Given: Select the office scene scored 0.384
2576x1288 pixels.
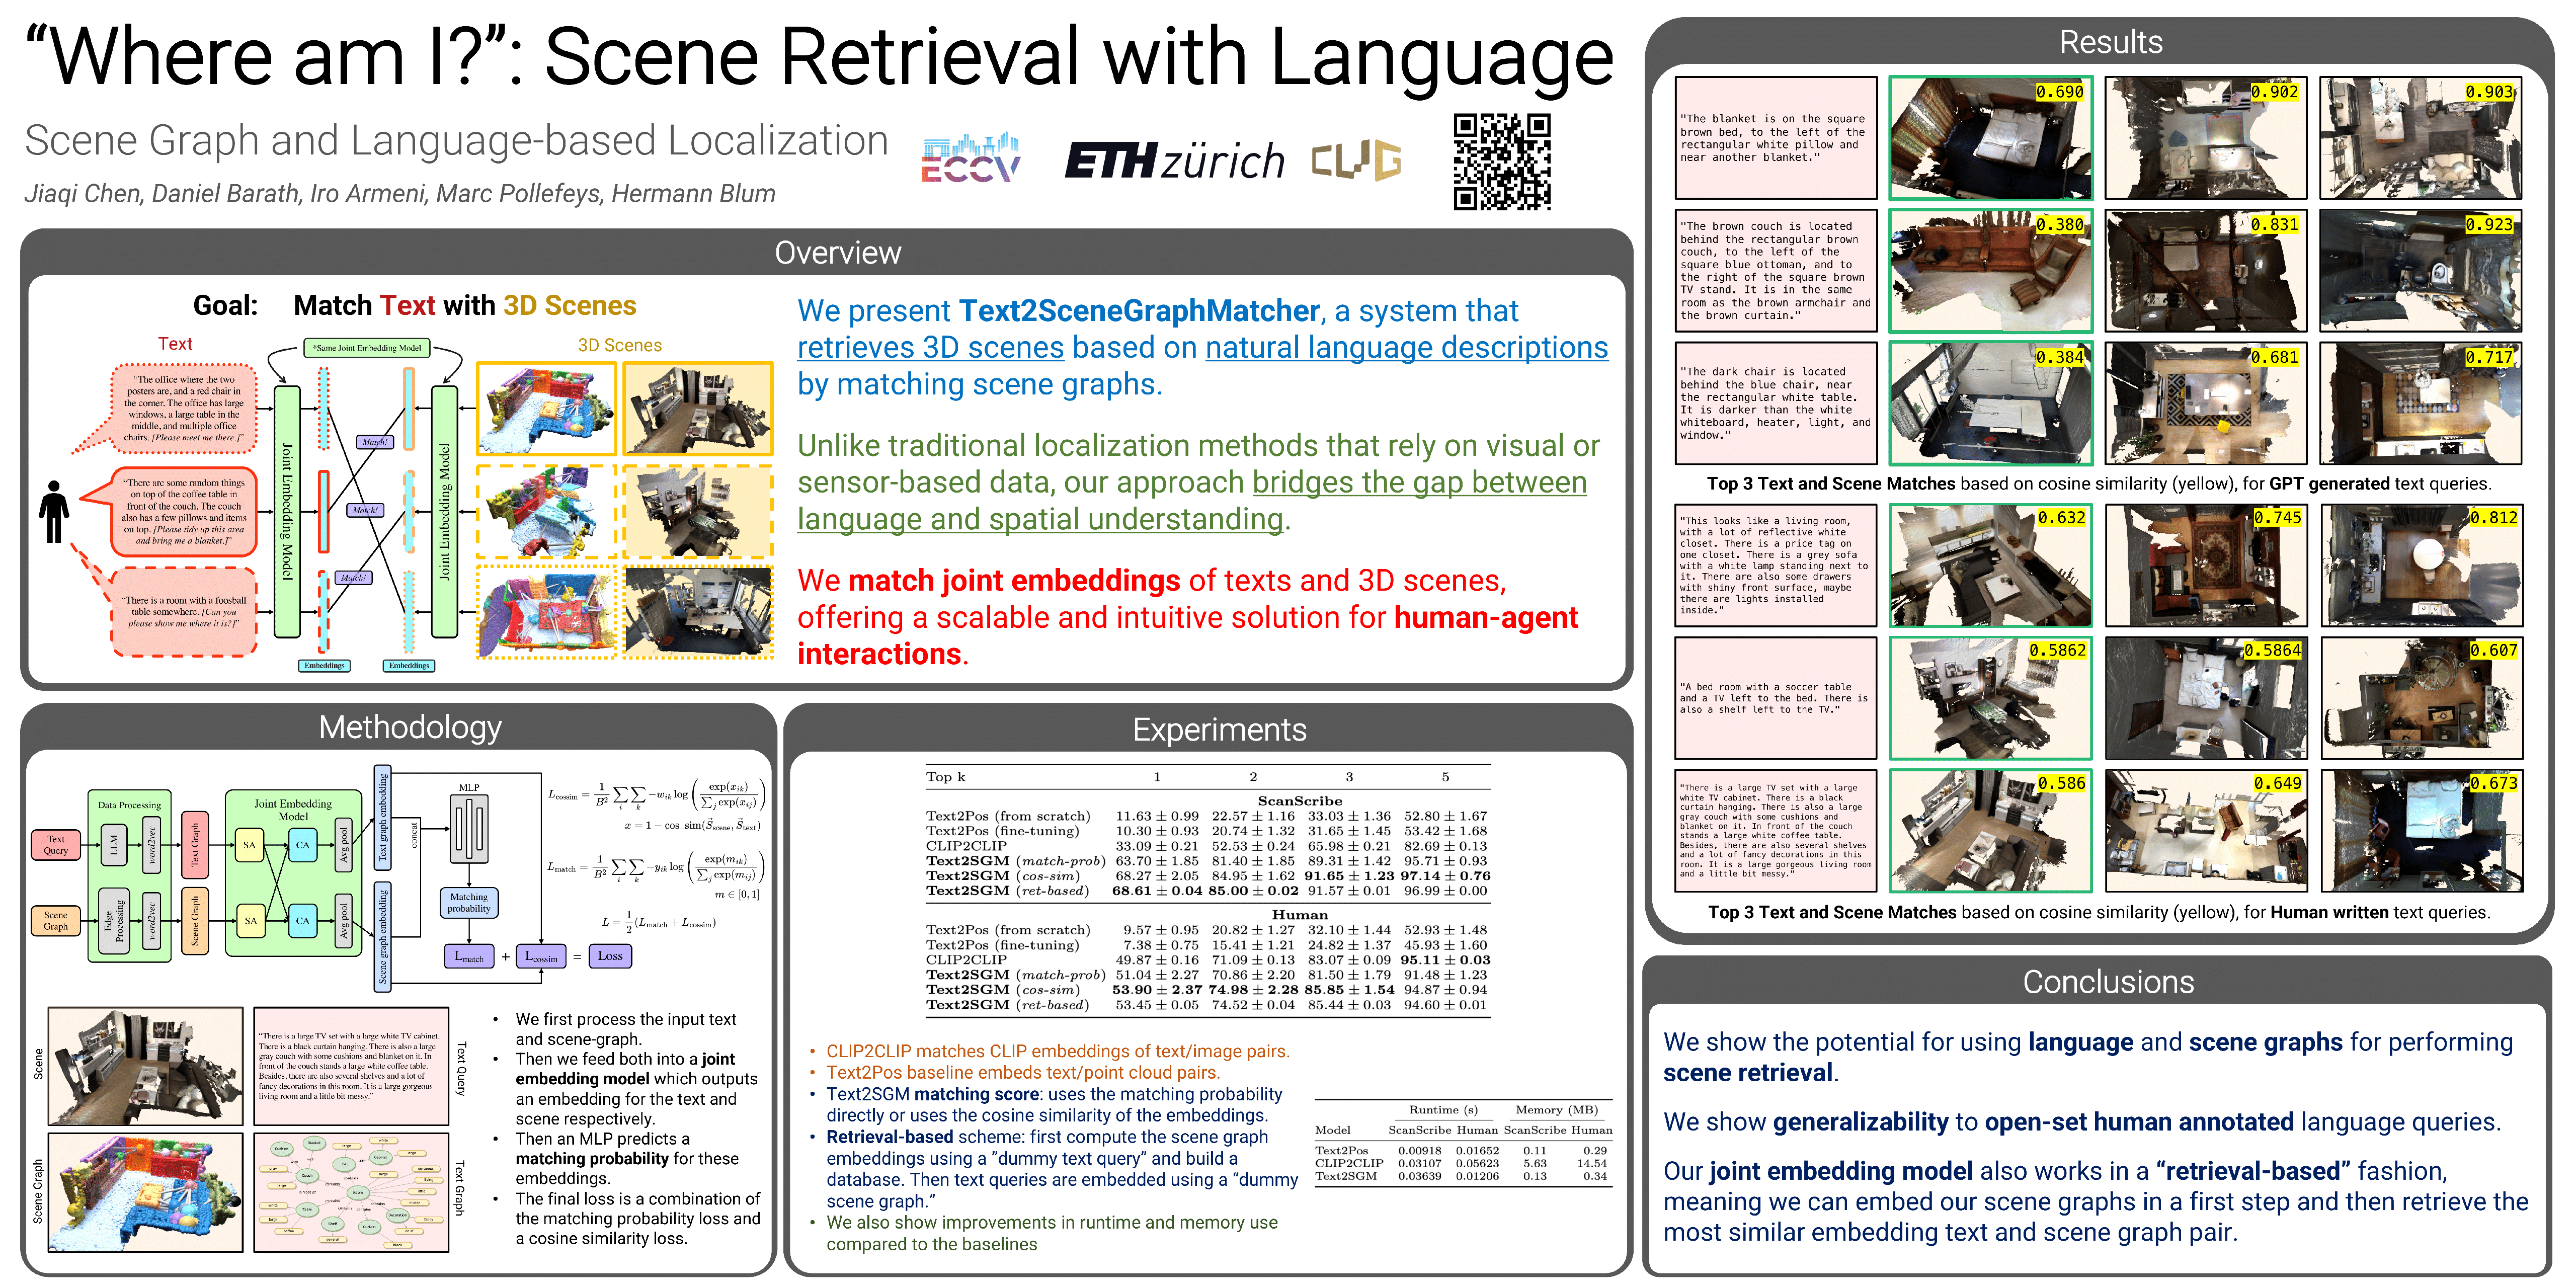Looking at the screenshot, I should (1990, 403).
